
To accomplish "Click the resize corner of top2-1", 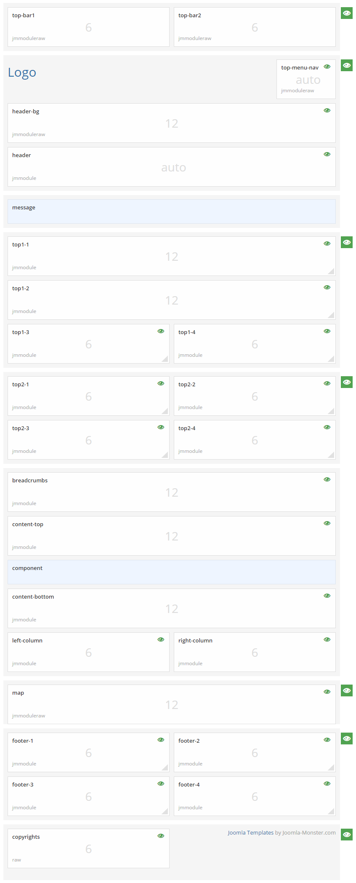I will (165, 412).
